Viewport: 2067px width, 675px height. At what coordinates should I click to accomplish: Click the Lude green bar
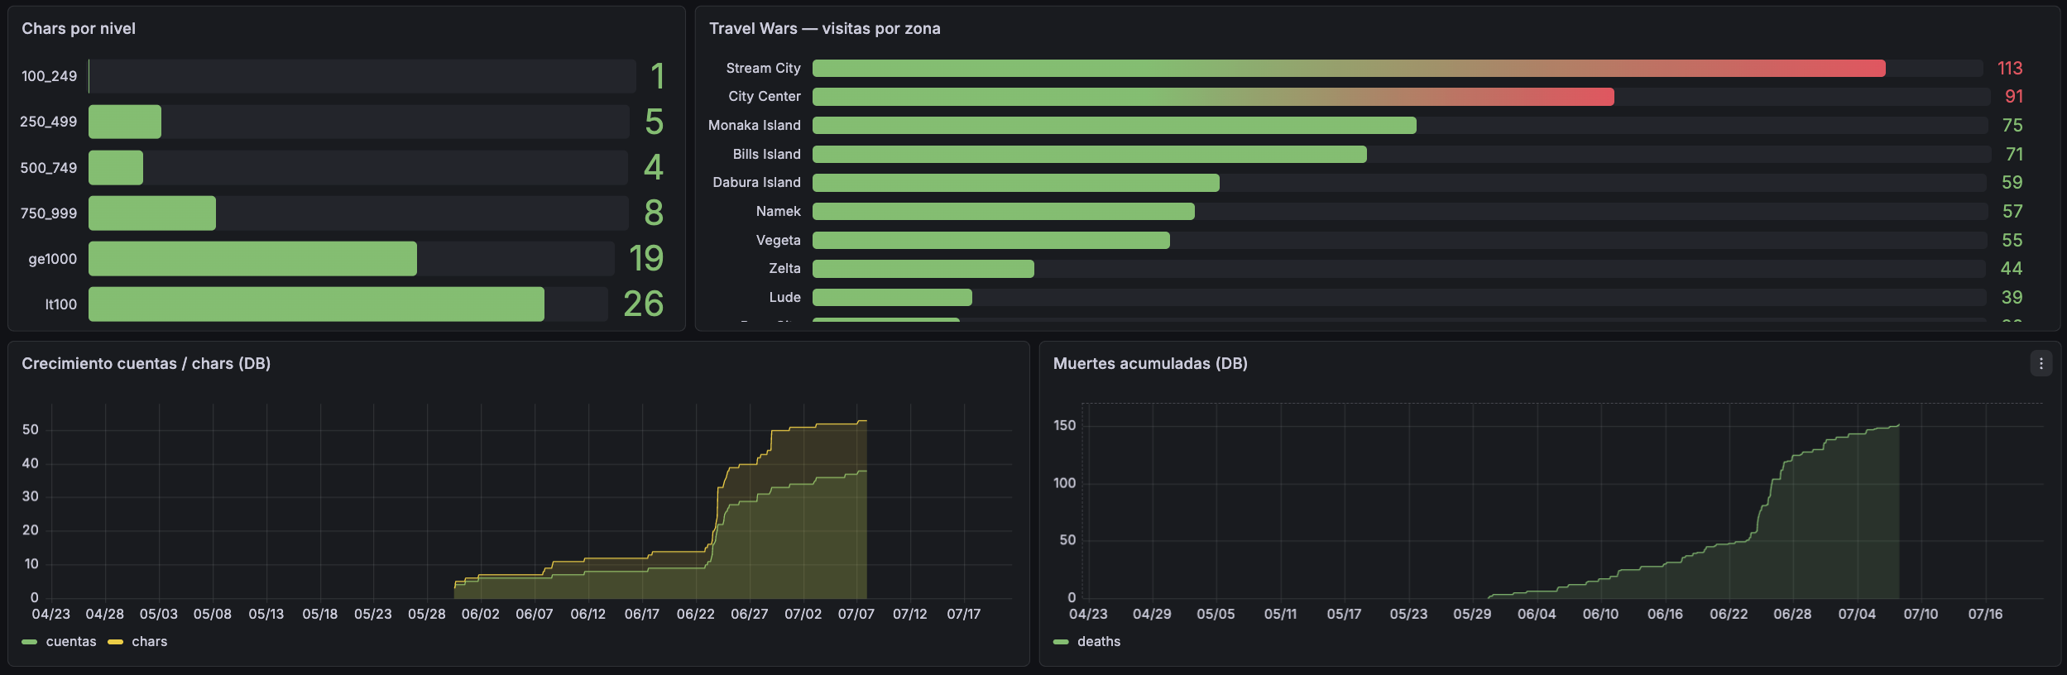pos(892,297)
